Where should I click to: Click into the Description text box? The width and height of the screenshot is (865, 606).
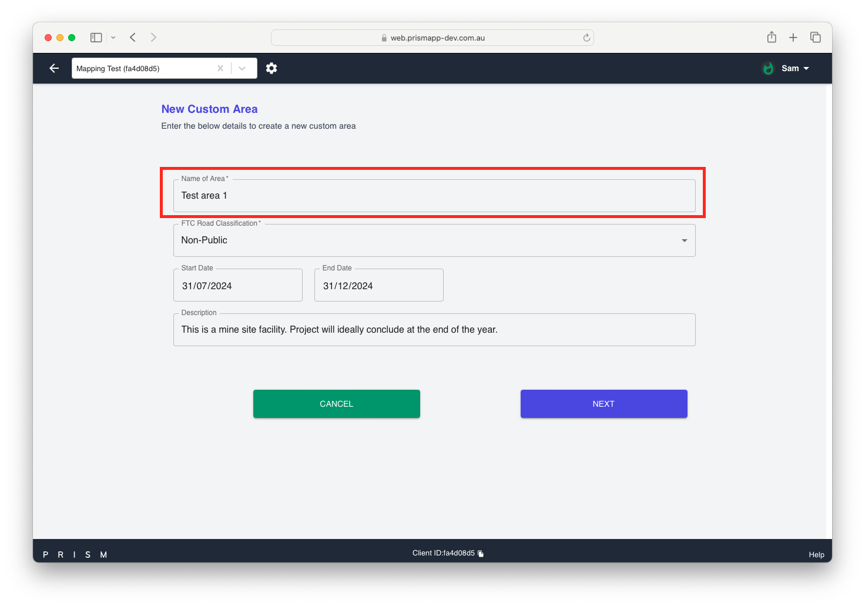[434, 330]
